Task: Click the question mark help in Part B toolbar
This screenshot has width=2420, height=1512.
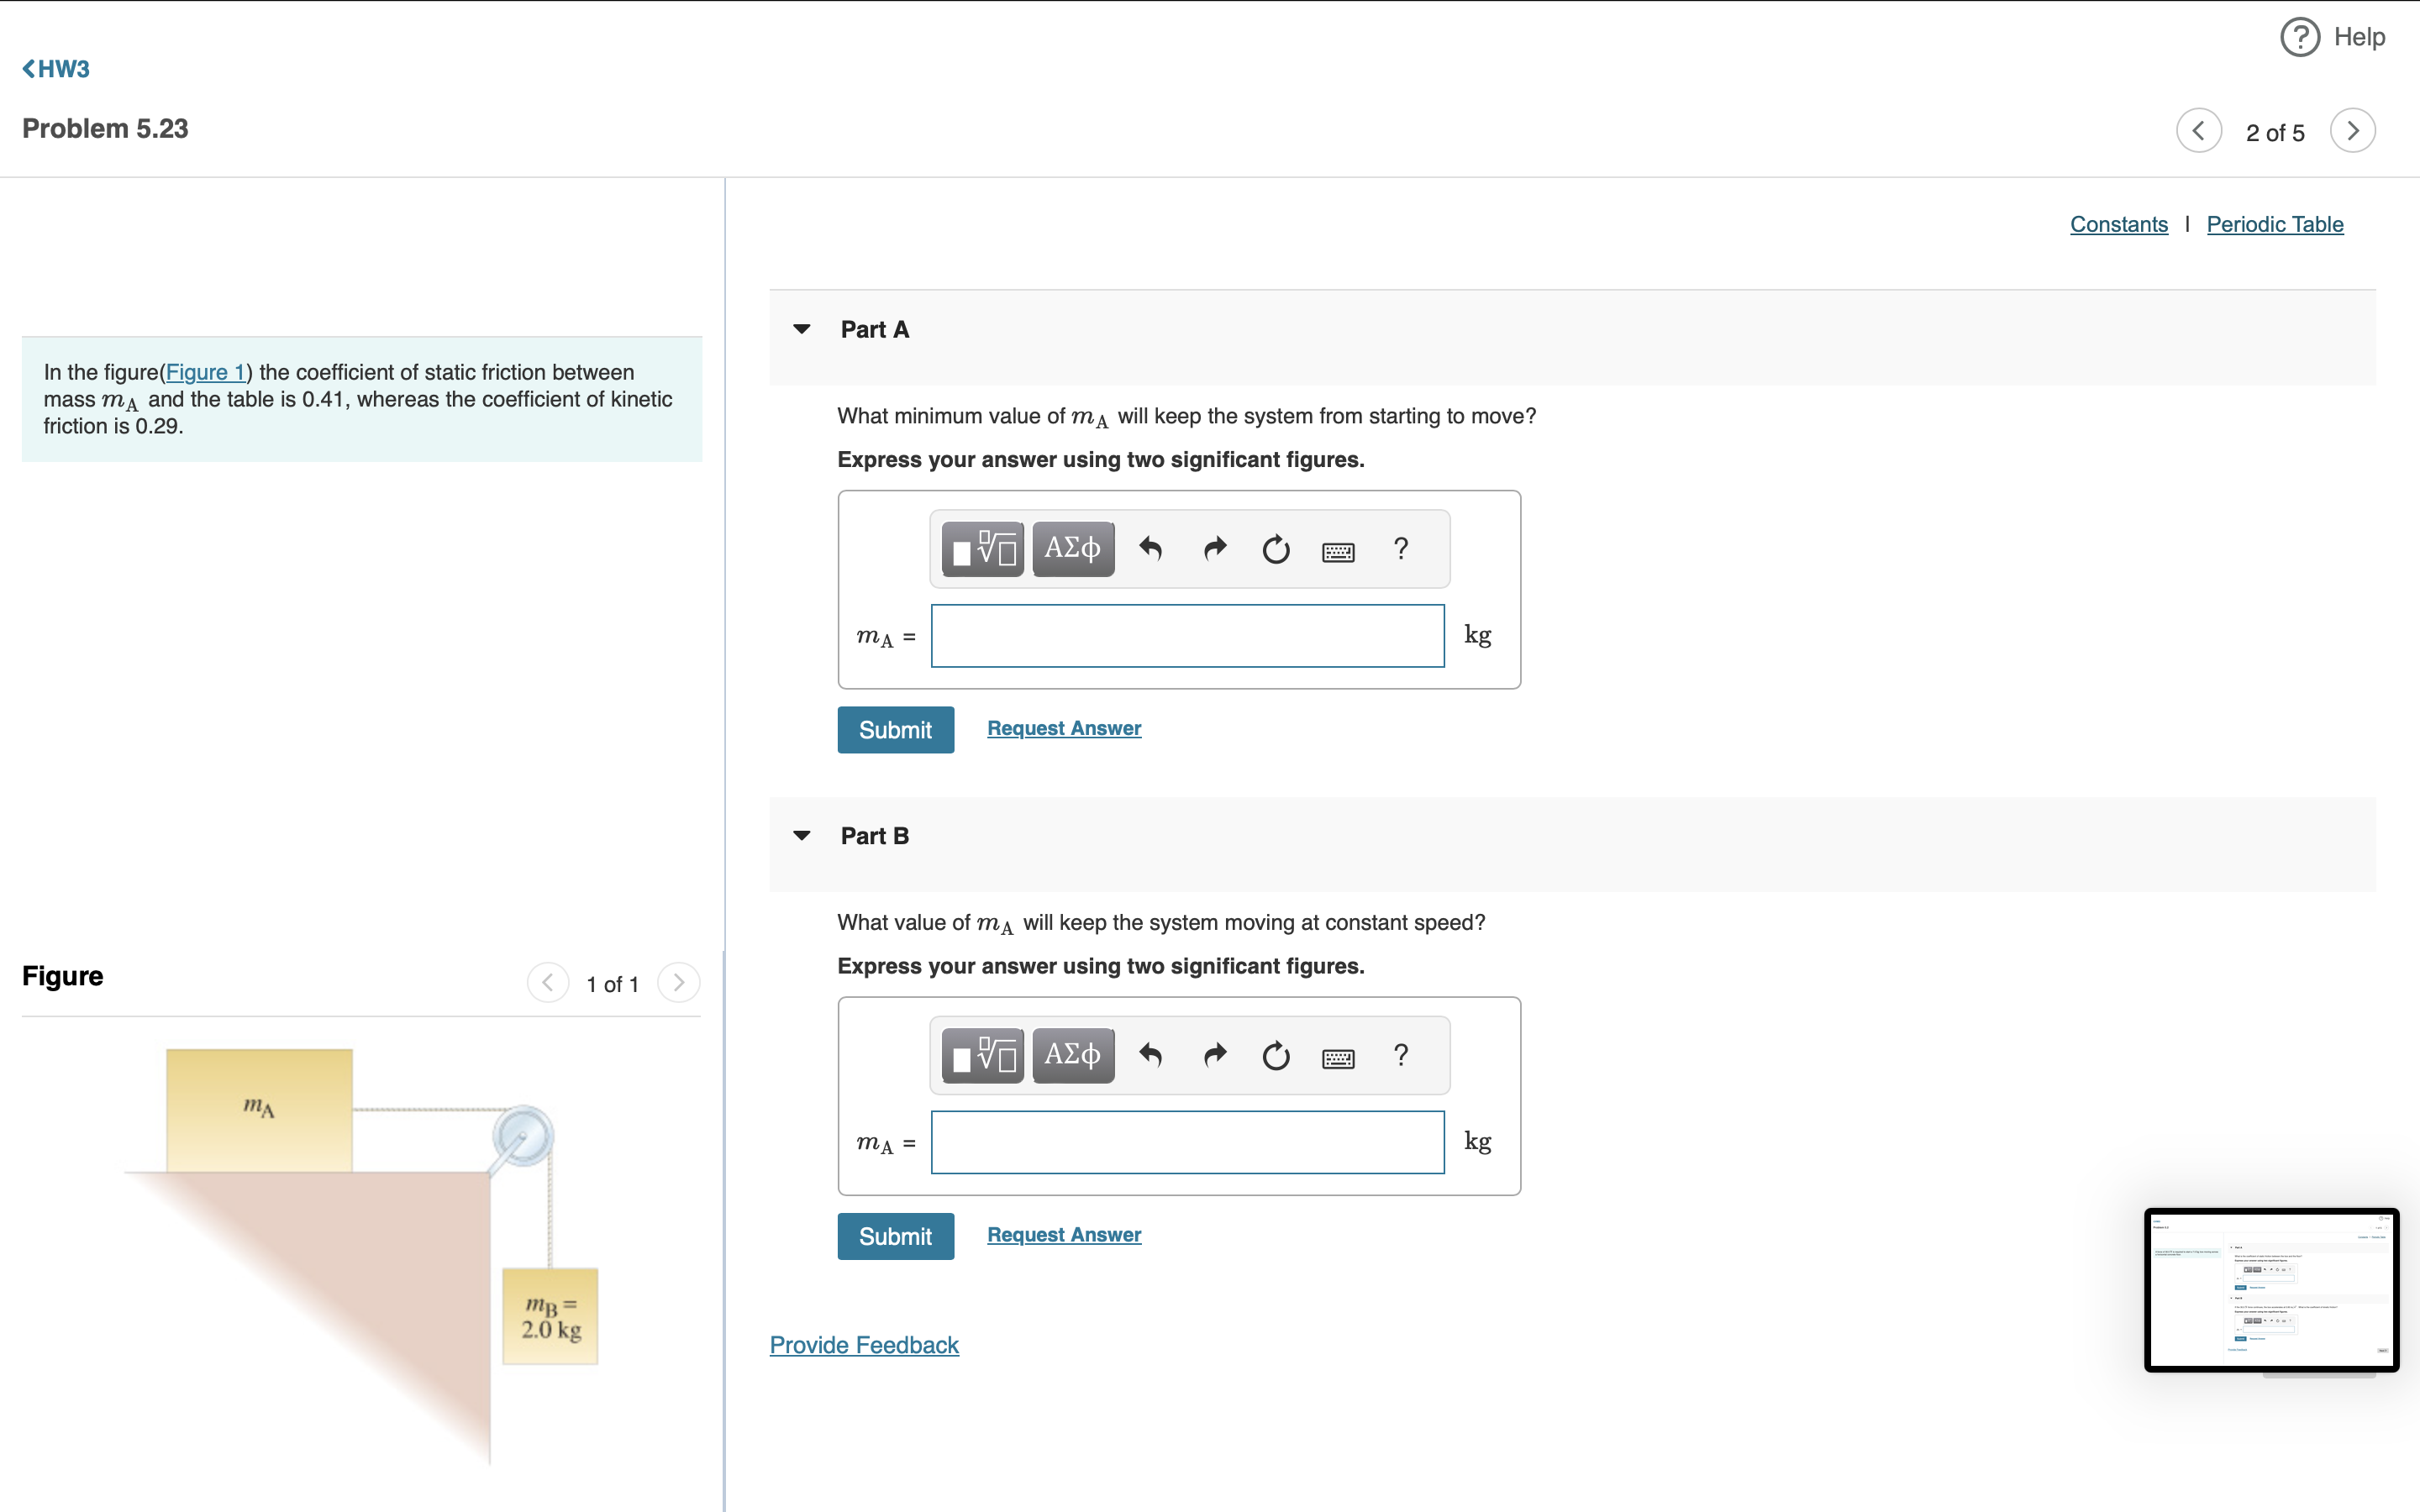Action: [x=1401, y=1055]
